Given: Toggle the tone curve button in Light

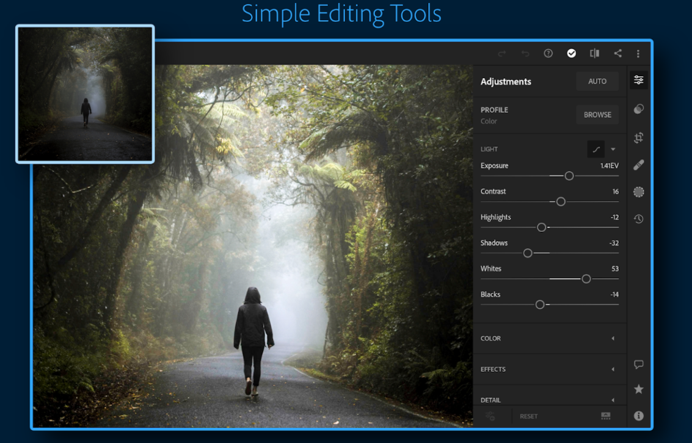Looking at the screenshot, I should click(x=595, y=149).
